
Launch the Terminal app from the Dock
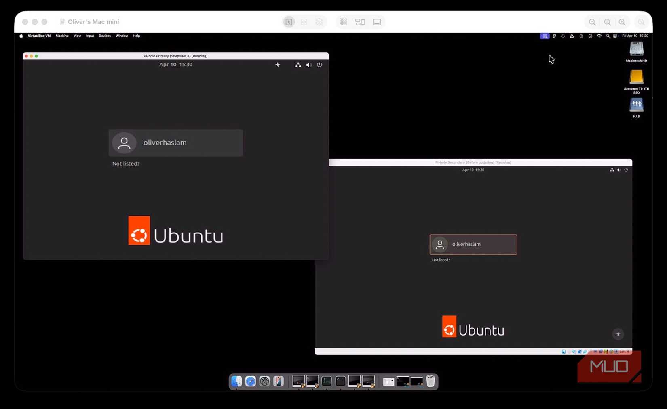coord(340,381)
